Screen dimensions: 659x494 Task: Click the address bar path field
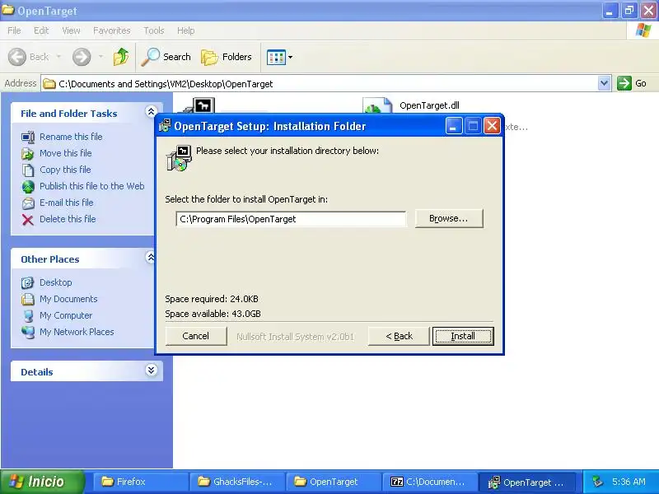[x=320, y=84]
